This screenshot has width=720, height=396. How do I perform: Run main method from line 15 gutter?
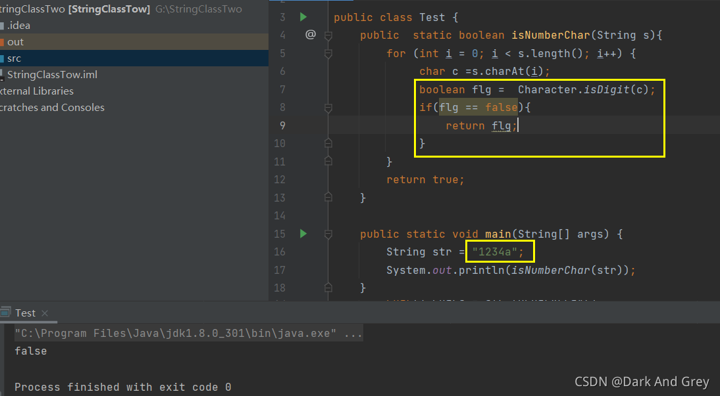[303, 234]
